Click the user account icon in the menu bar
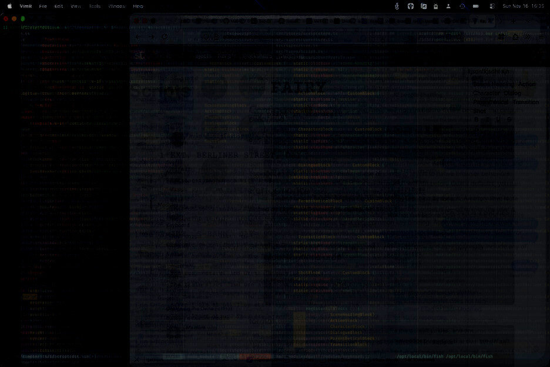The width and height of the screenshot is (550, 367). coord(449,6)
